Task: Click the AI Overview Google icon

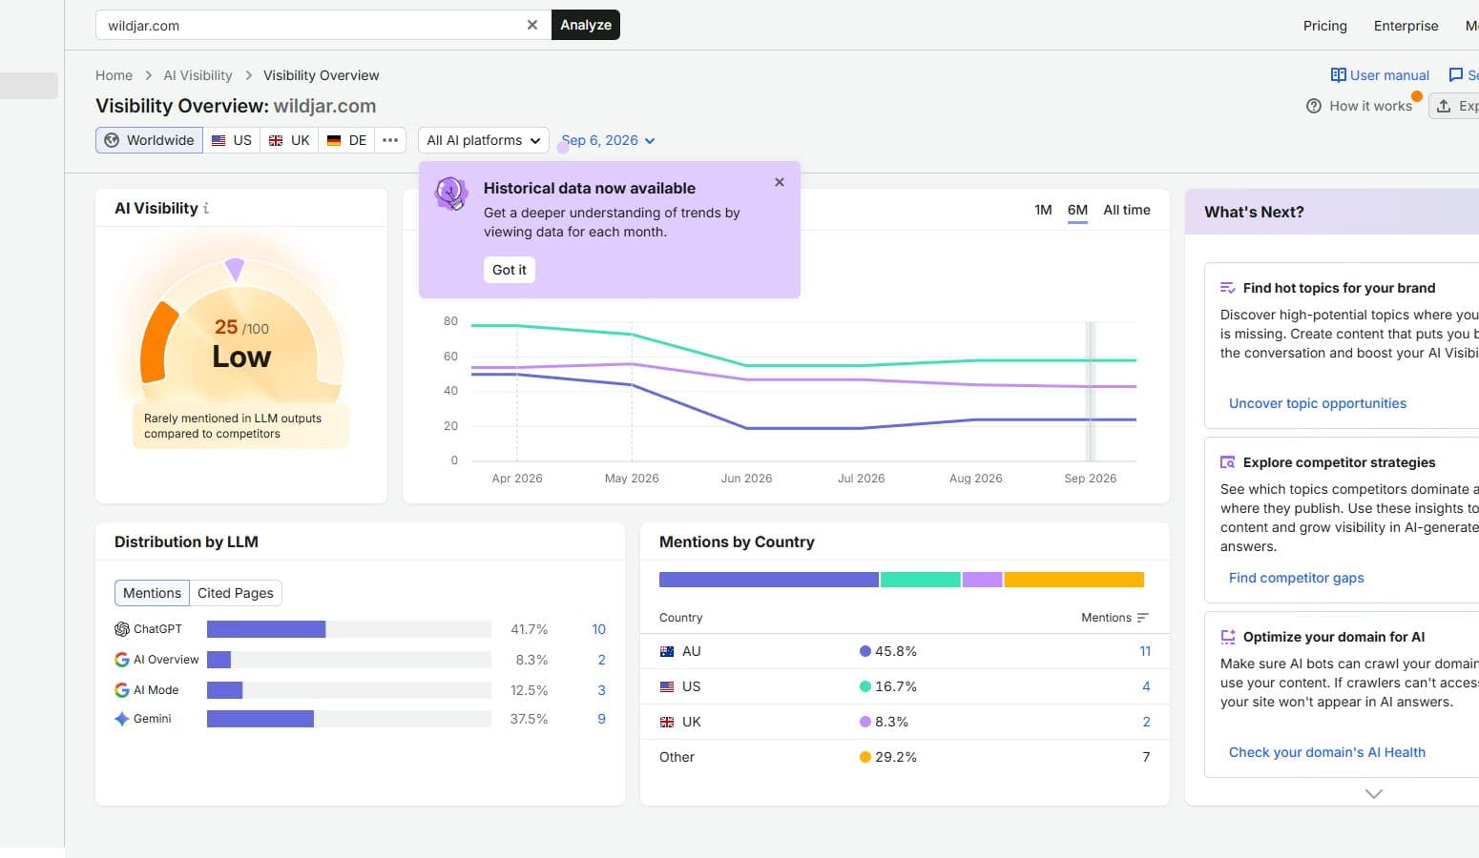Action: (x=122, y=660)
